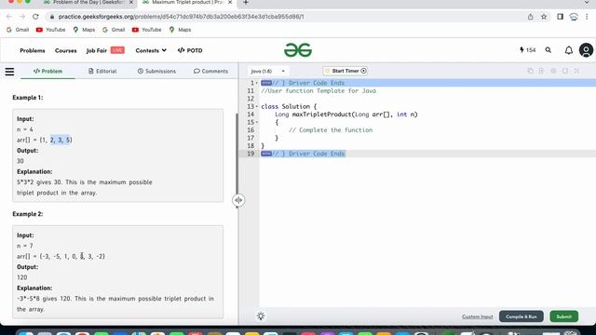Collapse code fold at line 1
Image resolution: width=596 pixels, height=335 pixels.
click(x=257, y=83)
